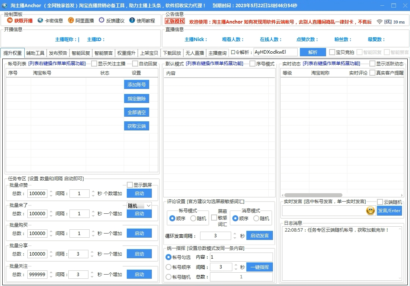
Task: Open 反馈建议 feedback icon
Action: click(101, 21)
